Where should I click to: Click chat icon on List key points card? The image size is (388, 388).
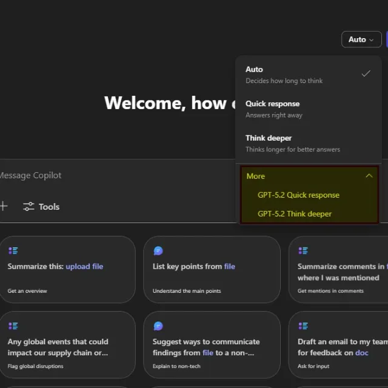[x=158, y=250]
